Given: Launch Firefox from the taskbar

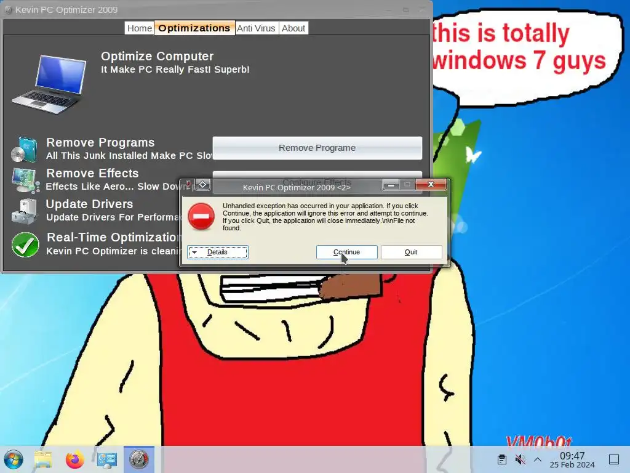Looking at the screenshot, I should [74, 459].
